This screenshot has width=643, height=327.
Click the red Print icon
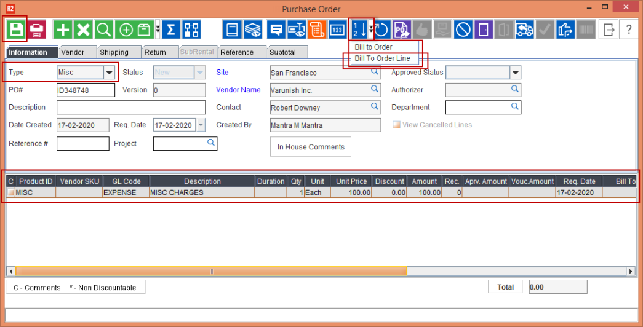coord(36,29)
